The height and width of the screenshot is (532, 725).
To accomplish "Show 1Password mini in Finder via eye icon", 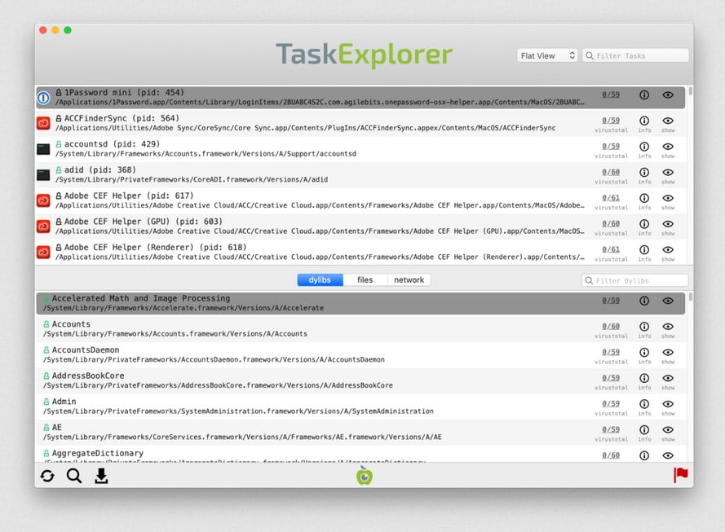I will pos(668,95).
